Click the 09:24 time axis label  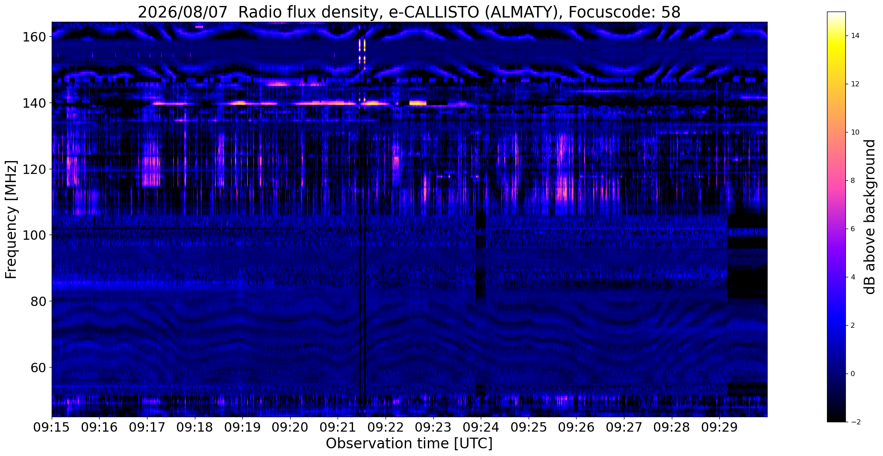click(481, 428)
